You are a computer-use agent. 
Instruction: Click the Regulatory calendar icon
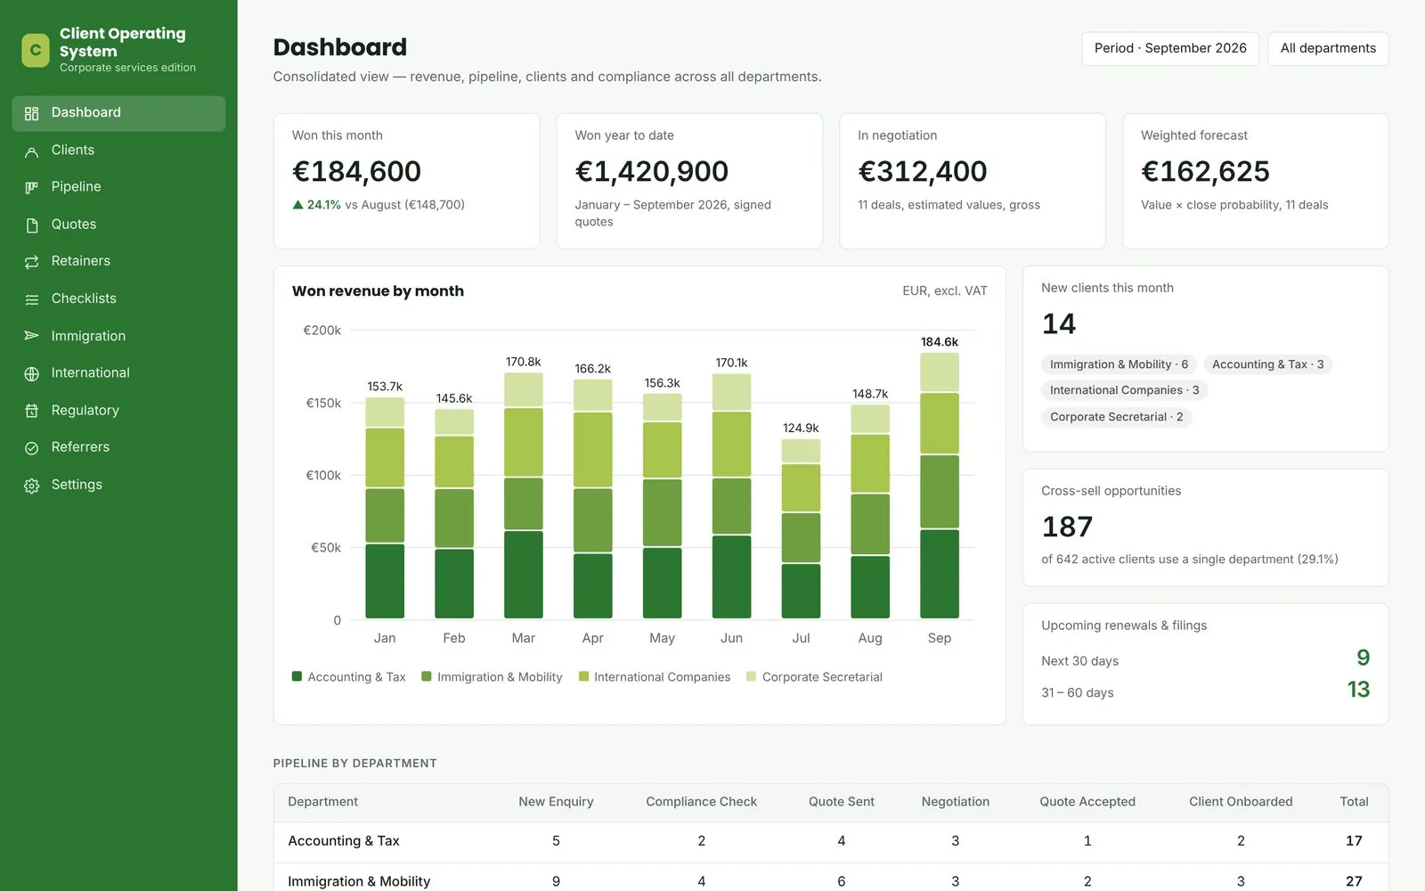[x=32, y=411]
